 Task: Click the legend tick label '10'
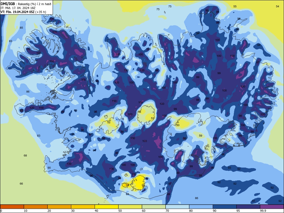pyautogui.click(x=26, y=211)
